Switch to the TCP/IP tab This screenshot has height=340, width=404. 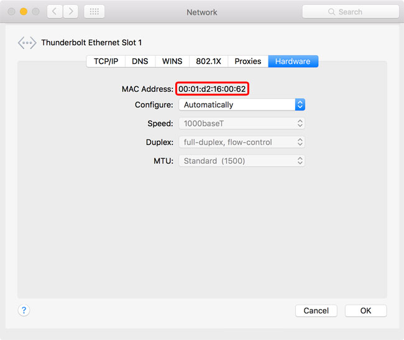pos(106,61)
